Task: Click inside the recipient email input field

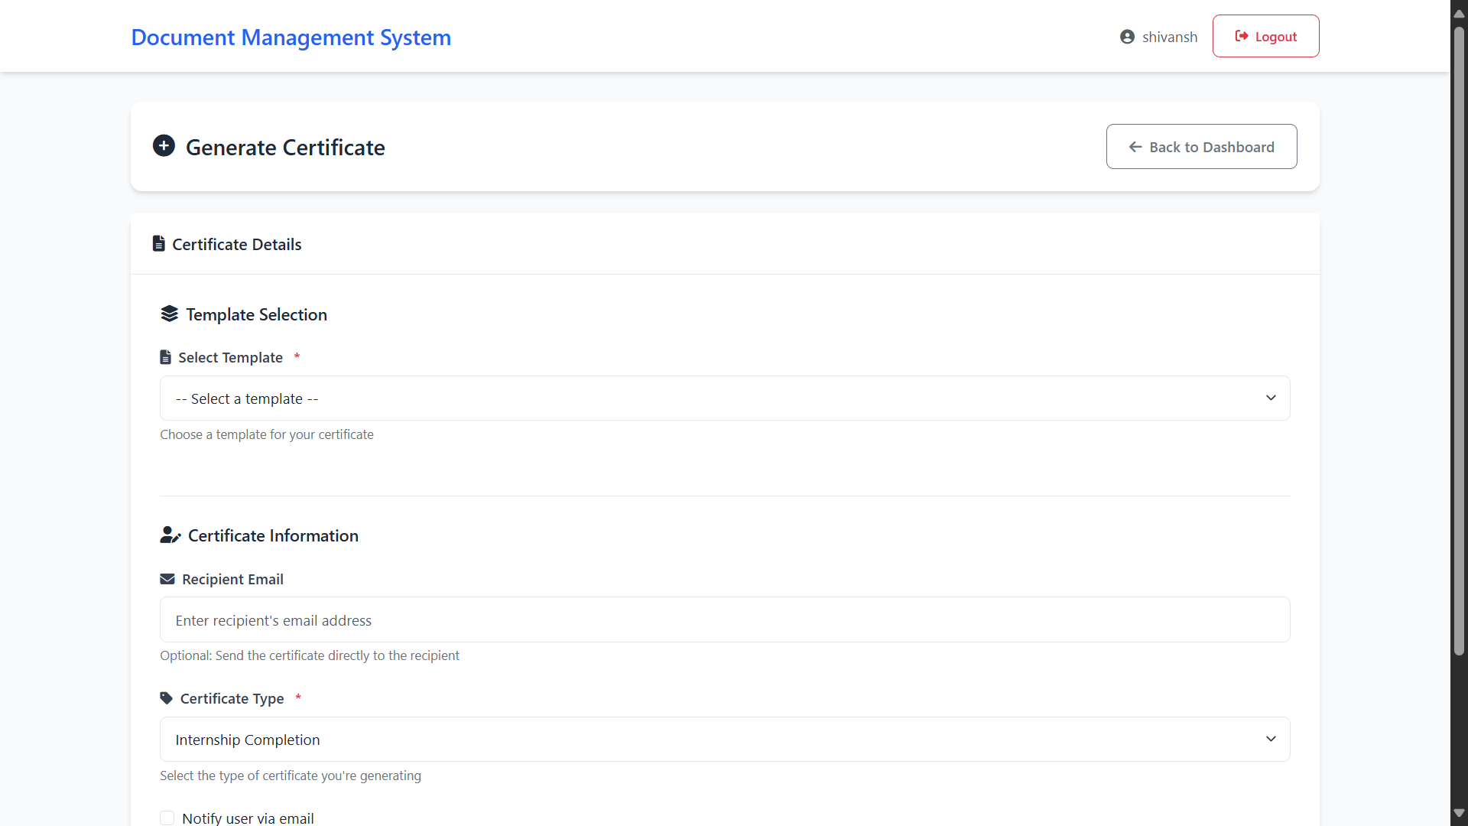Action: pyautogui.click(x=723, y=619)
